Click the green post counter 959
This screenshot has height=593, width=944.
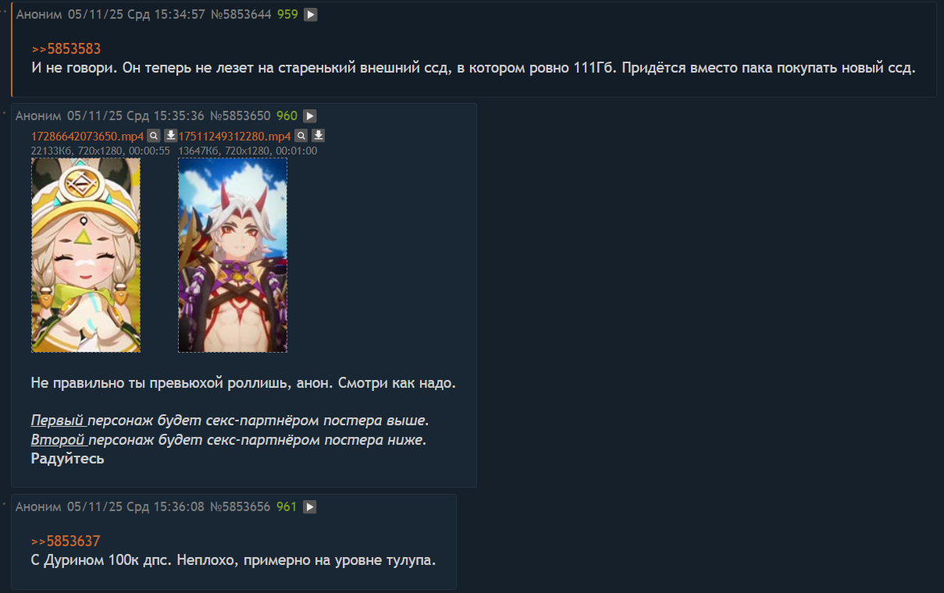pyautogui.click(x=287, y=14)
